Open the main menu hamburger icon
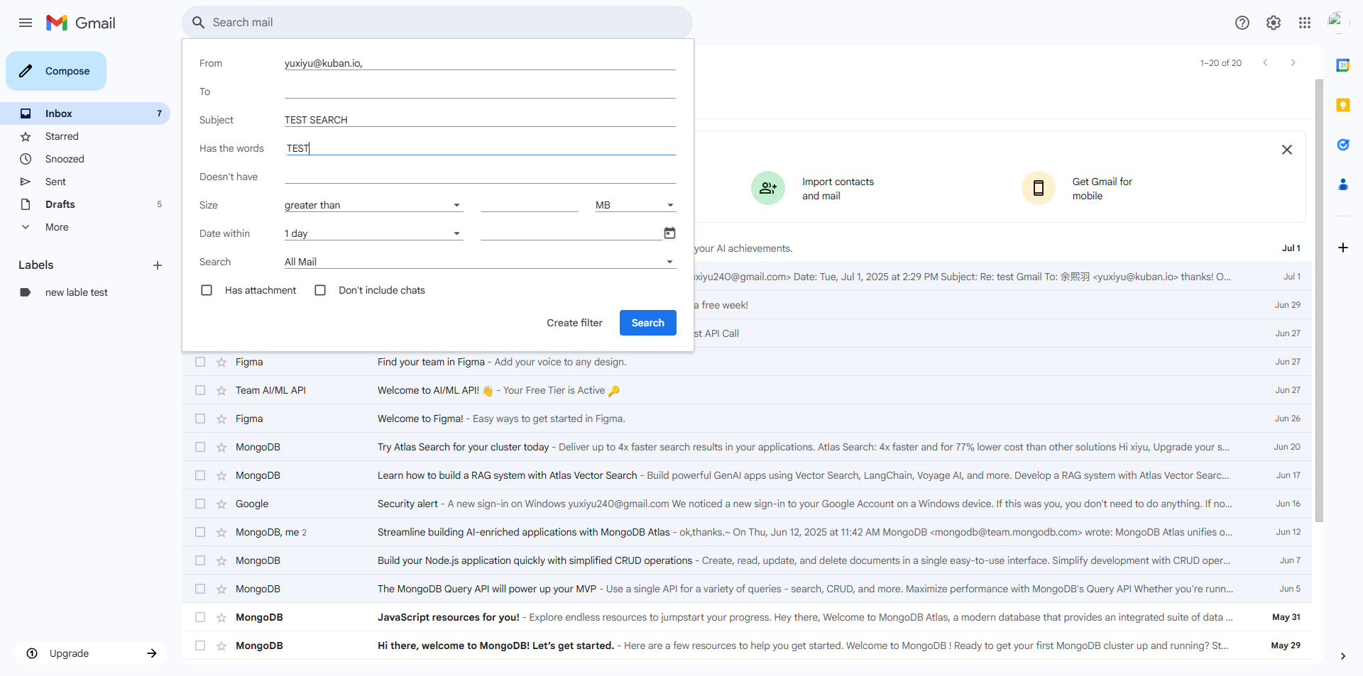 click(x=26, y=23)
